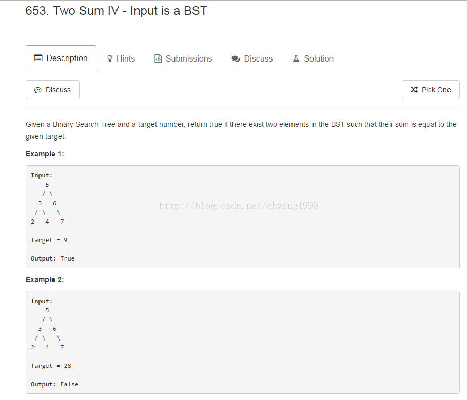Click the "Target = 28" line in Example 2
Screen dimensions: 467x400
(51, 366)
